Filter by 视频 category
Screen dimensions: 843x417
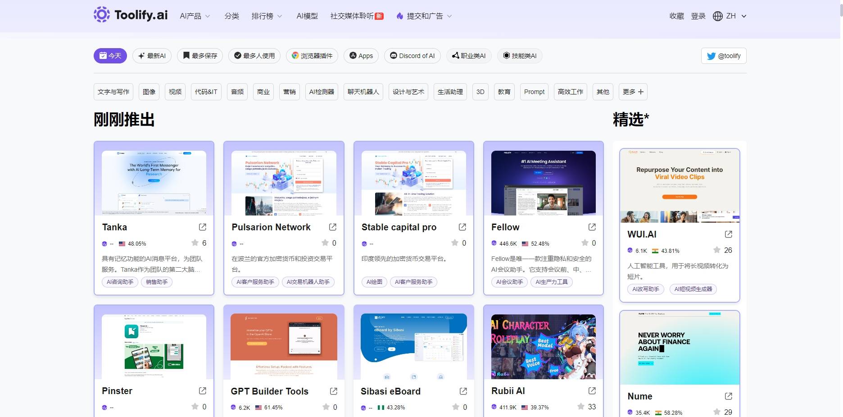click(x=175, y=92)
